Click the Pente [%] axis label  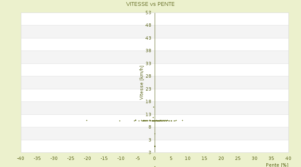[x=277, y=164]
